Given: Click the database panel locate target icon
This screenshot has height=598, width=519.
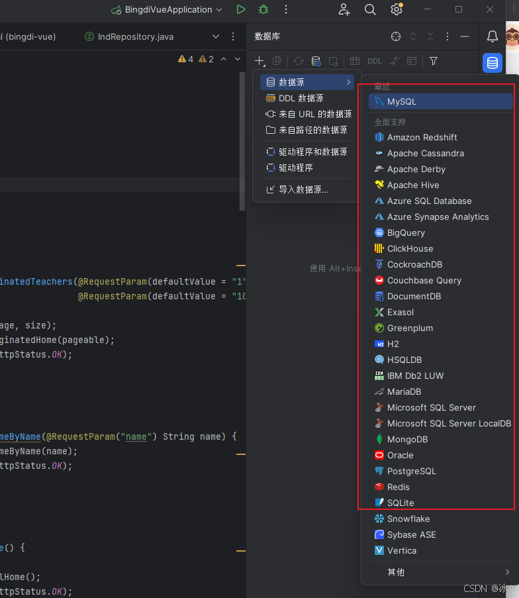Looking at the screenshot, I should coord(396,36).
